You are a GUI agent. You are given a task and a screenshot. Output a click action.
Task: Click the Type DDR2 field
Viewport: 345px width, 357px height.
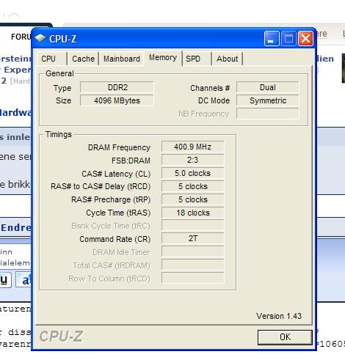pyautogui.click(x=117, y=87)
